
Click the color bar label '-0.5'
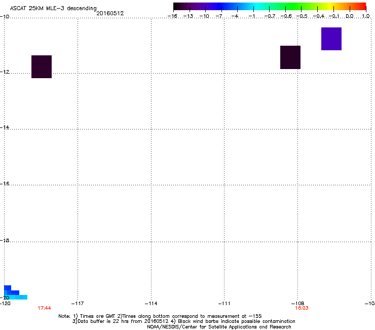click(x=302, y=16)
